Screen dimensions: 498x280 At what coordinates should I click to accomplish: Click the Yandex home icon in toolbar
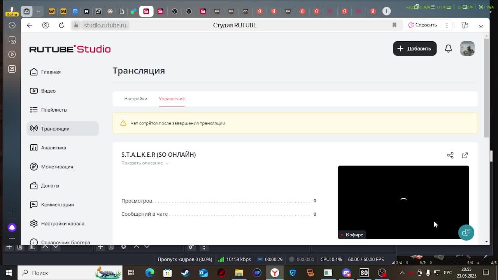(46, 25)
